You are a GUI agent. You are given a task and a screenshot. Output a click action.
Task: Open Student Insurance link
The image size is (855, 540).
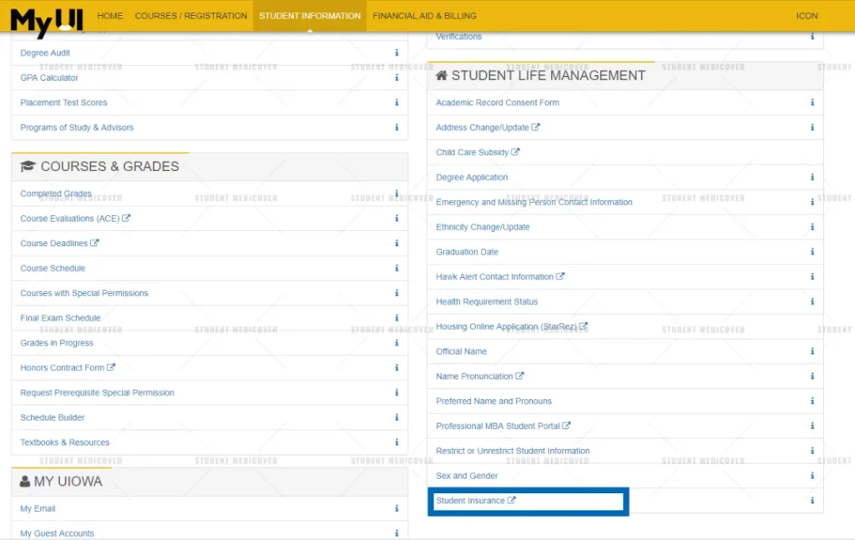pos(475,501)
